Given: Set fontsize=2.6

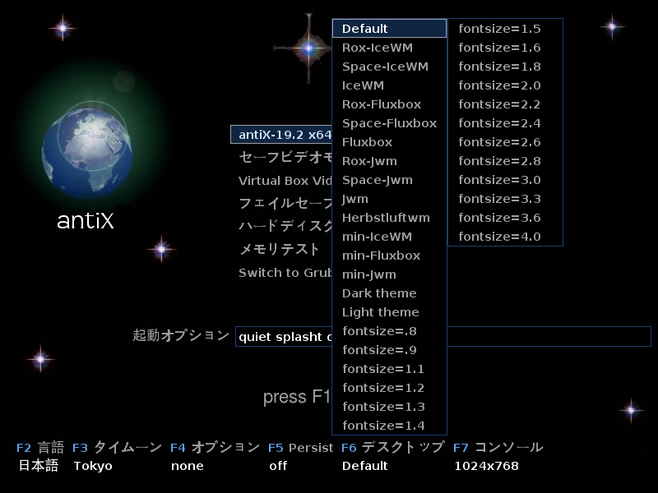Looking at the screenshot, I should point(505,141).
